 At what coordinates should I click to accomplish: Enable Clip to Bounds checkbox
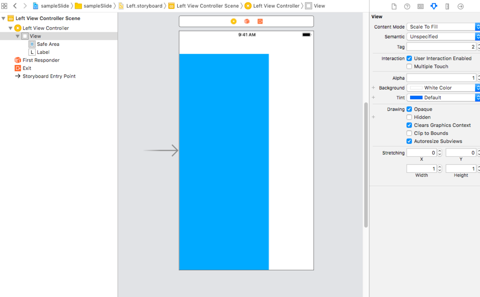pos(409,133)
